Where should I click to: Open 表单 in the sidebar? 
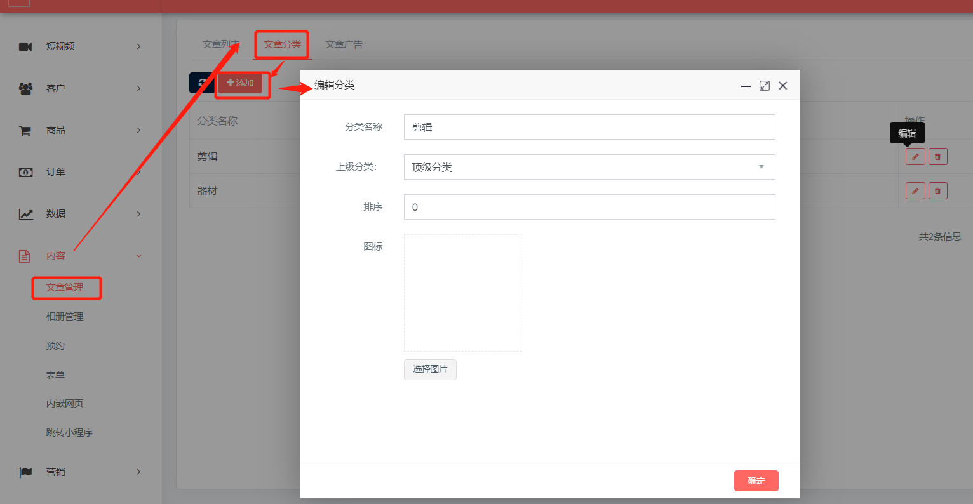[x=55, y=375]
